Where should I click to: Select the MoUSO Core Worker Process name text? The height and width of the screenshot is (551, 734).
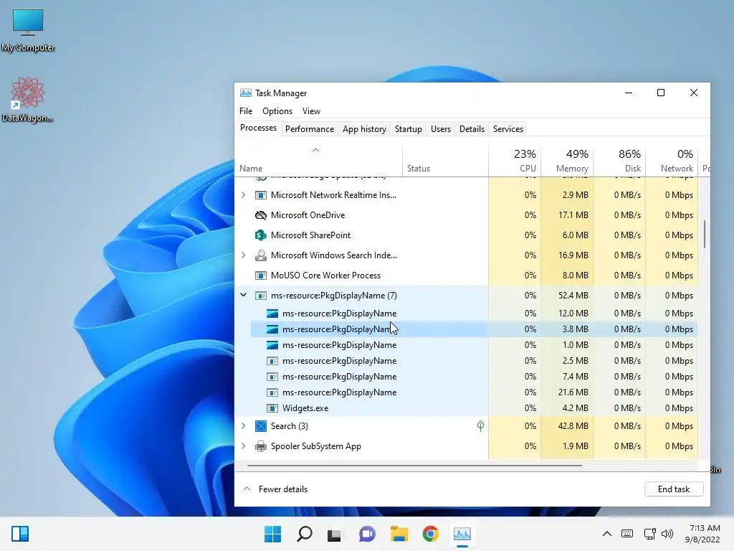tap(326, 275)
